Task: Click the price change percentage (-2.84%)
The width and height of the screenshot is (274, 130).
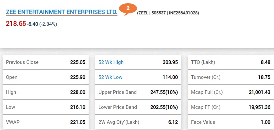Action: click(48, 24)
